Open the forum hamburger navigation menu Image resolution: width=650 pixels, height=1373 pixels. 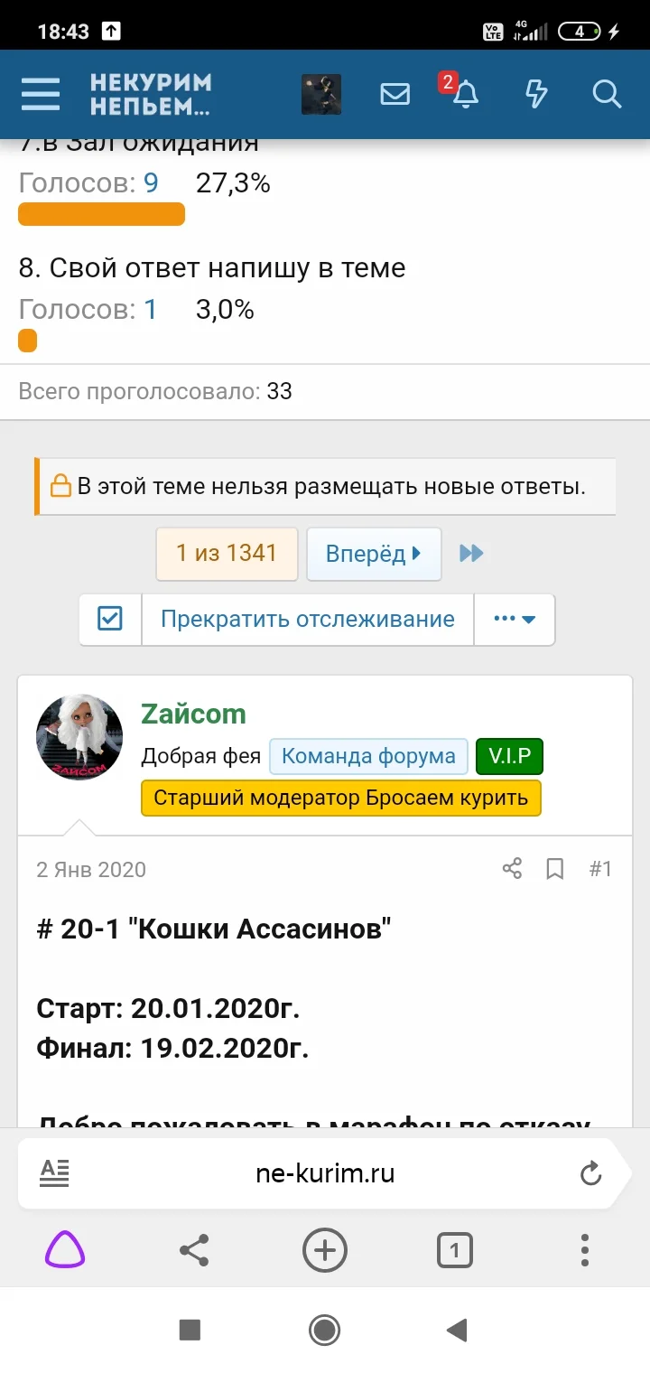tap(40, 94)
